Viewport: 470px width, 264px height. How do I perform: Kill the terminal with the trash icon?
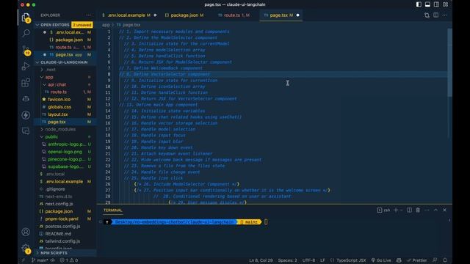coord(418,210)
